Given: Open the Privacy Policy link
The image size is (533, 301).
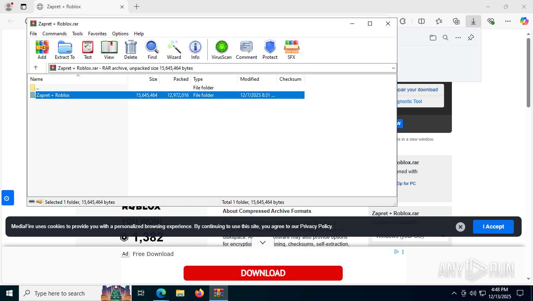Looking at the screenshot, I should click(x=316, y=226).
